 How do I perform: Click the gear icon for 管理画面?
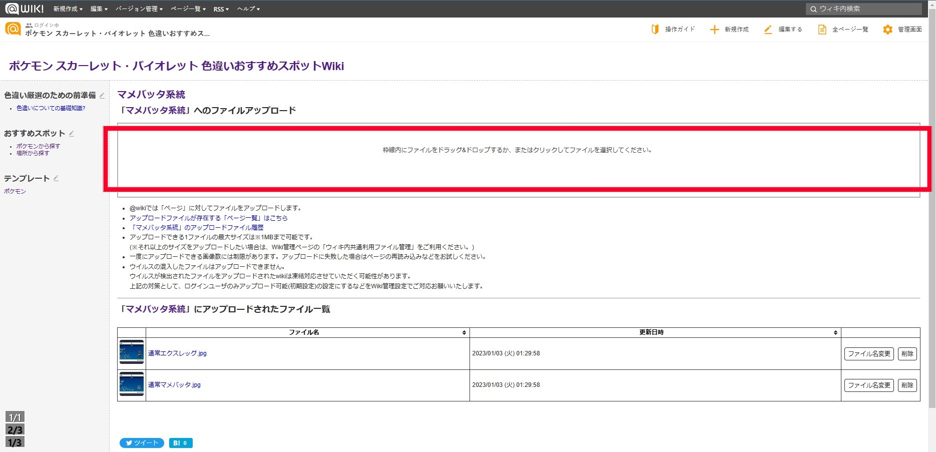coord(887,30)
